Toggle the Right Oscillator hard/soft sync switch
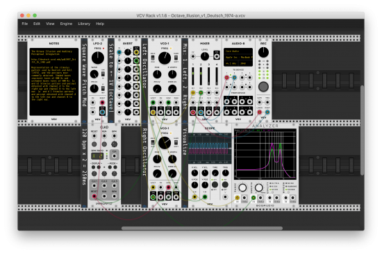Screen dimensions: 382x254 coord(176,143)
